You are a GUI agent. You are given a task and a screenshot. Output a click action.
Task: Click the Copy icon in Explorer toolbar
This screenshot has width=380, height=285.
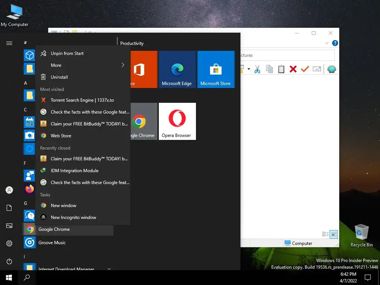click(x=269, y=69)
